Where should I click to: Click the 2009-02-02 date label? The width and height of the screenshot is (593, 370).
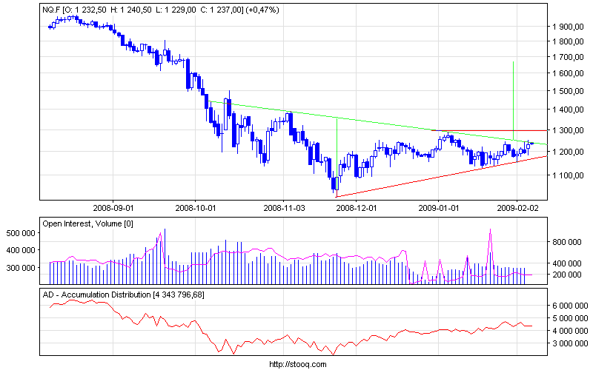(x=517, y=208)
